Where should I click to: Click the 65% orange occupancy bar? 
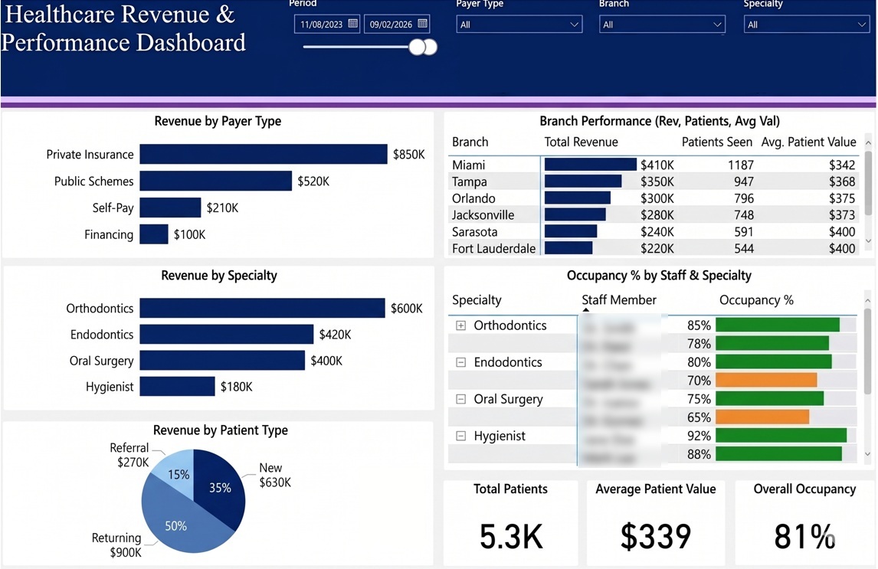coord(762,417)
